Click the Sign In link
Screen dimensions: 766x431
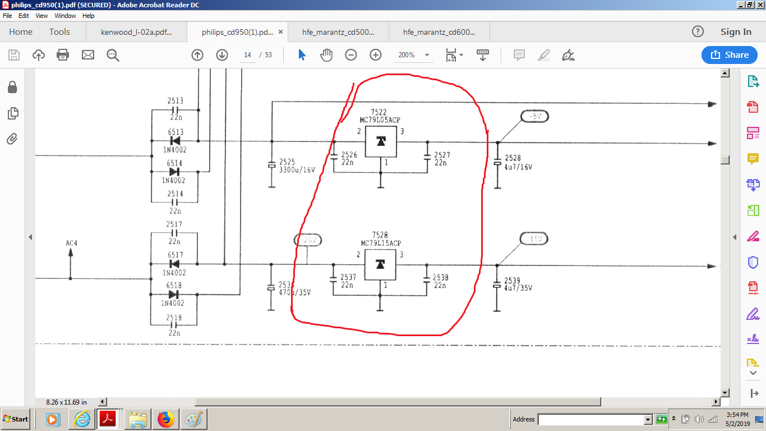pyautogui.click(x=736, y=32)
